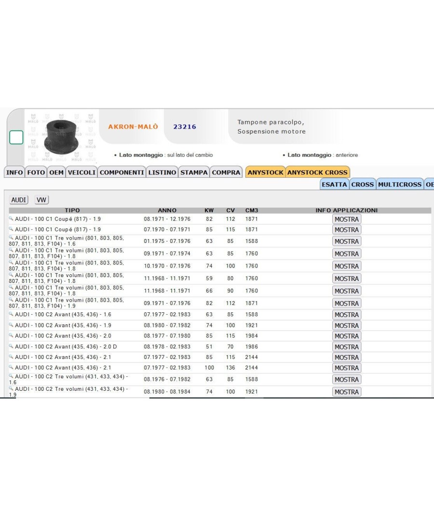Select the ANYSTOCK tab
The width and height of the screenshot is (434, 506).
tap(265, 173)
